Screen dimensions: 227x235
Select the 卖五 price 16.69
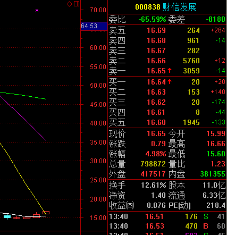click(x=156, y=30)
